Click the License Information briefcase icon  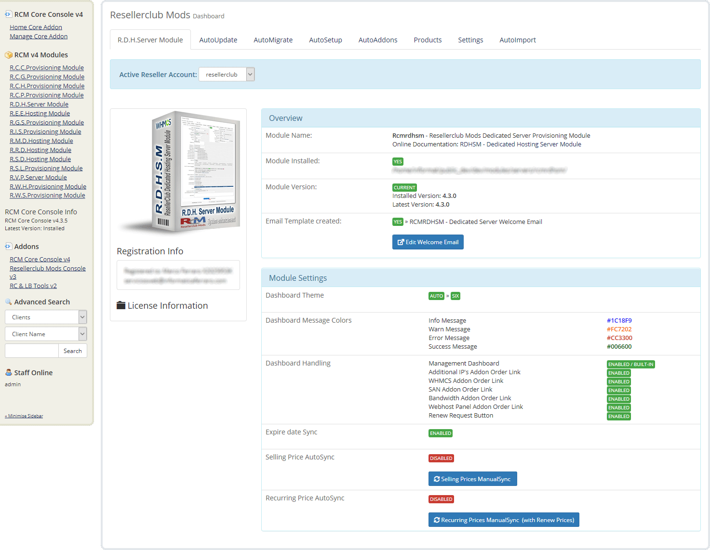[x=121, y=305]
